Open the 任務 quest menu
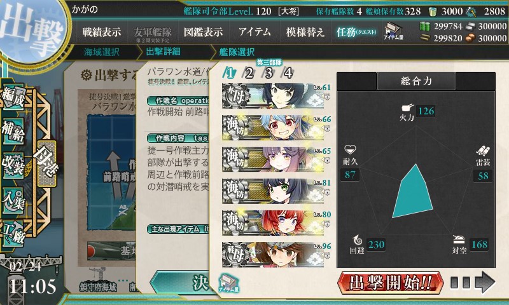509x305 pixels. coord(356,32)
